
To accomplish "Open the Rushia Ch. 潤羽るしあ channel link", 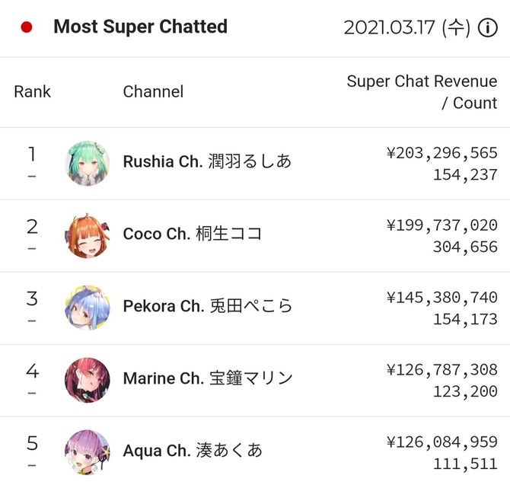I will (207, 161).
